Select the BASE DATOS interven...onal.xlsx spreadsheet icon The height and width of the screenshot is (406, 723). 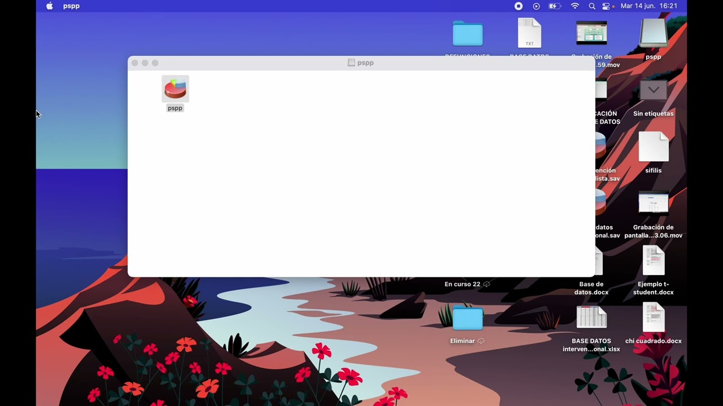(x=591, y=317)
